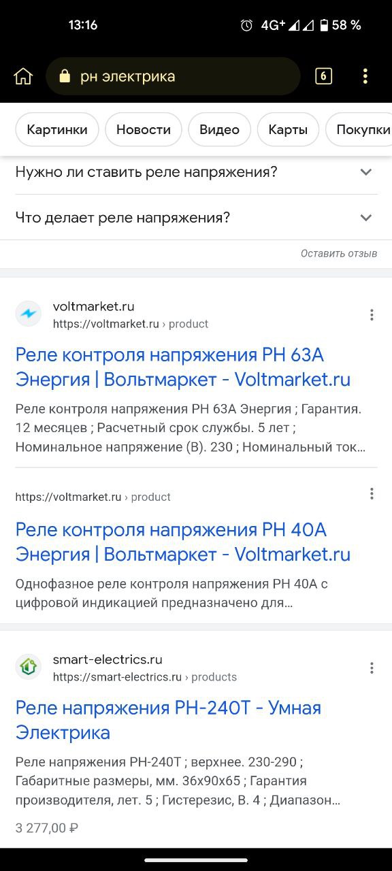Viewport: 392px width, 871px height.
Task: Open options for smart-electrics.ru result
Action: (x=372, y=668)
